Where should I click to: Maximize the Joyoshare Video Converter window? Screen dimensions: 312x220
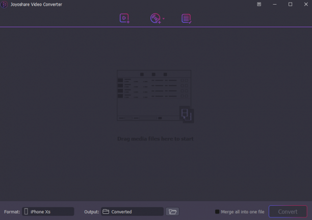click(x=290, y=4)
